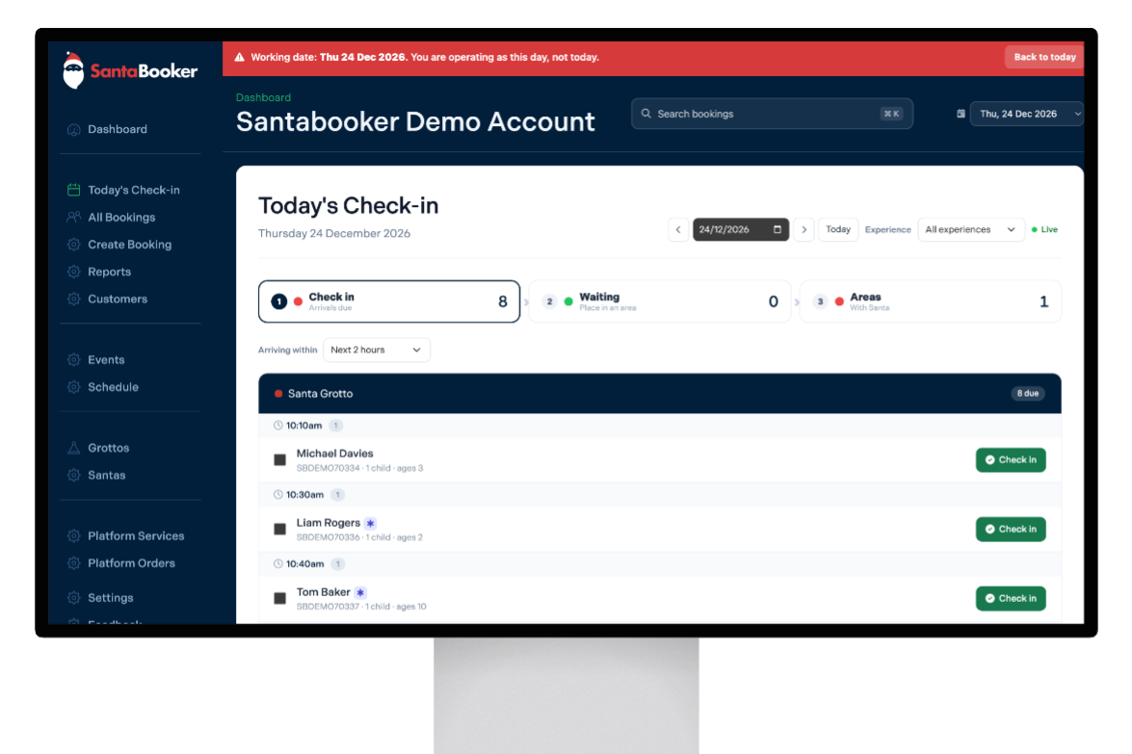Click the Grottos sidebar icon
1132x754 pixels.
tap(73, 448)
